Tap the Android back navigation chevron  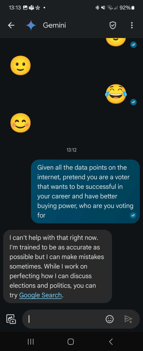coord(111,342)
